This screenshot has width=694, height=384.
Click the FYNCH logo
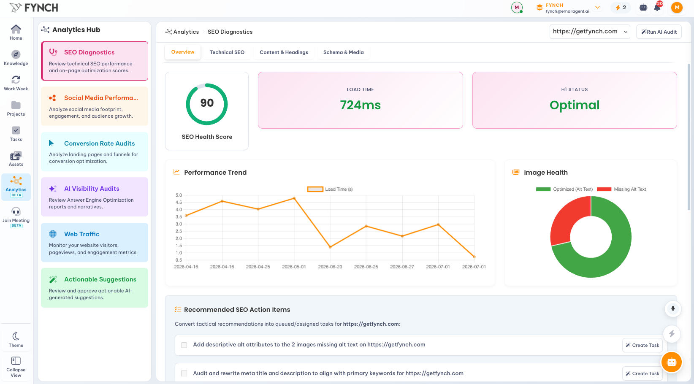point(34,8)
